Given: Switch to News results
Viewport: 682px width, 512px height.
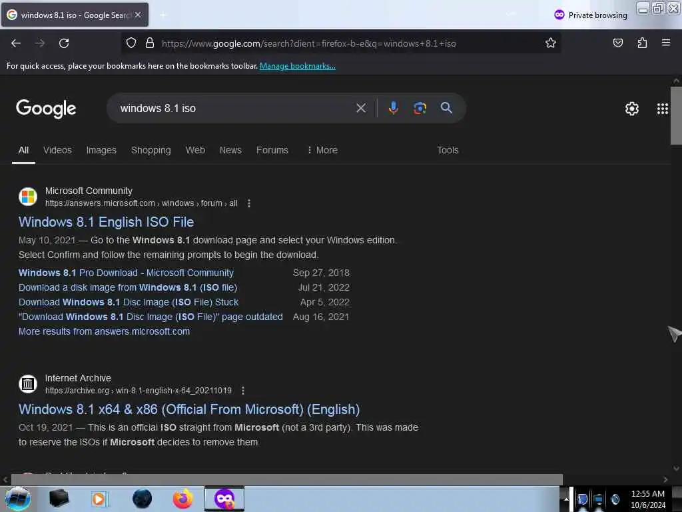Looking at the screenshot, I should (230, 150).
